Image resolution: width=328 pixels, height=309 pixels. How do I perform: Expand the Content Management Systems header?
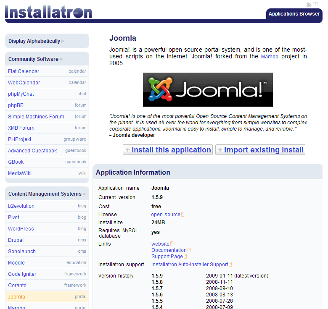[x=47, y=194]
